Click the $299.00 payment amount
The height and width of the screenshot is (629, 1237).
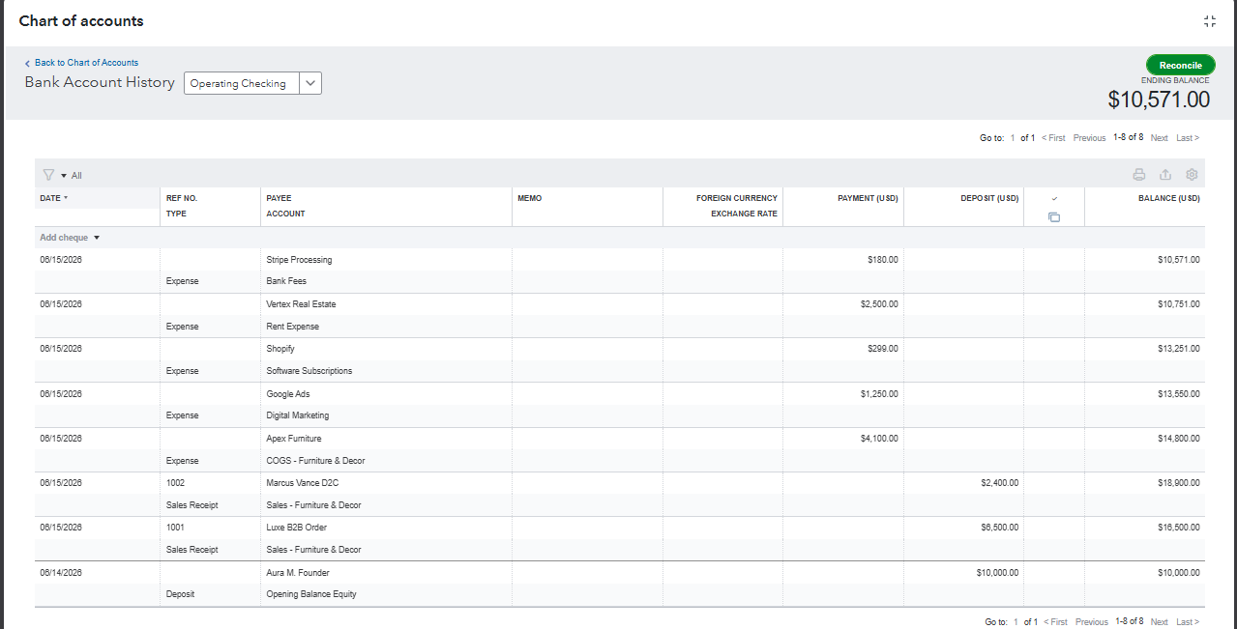tap(882, 349)
